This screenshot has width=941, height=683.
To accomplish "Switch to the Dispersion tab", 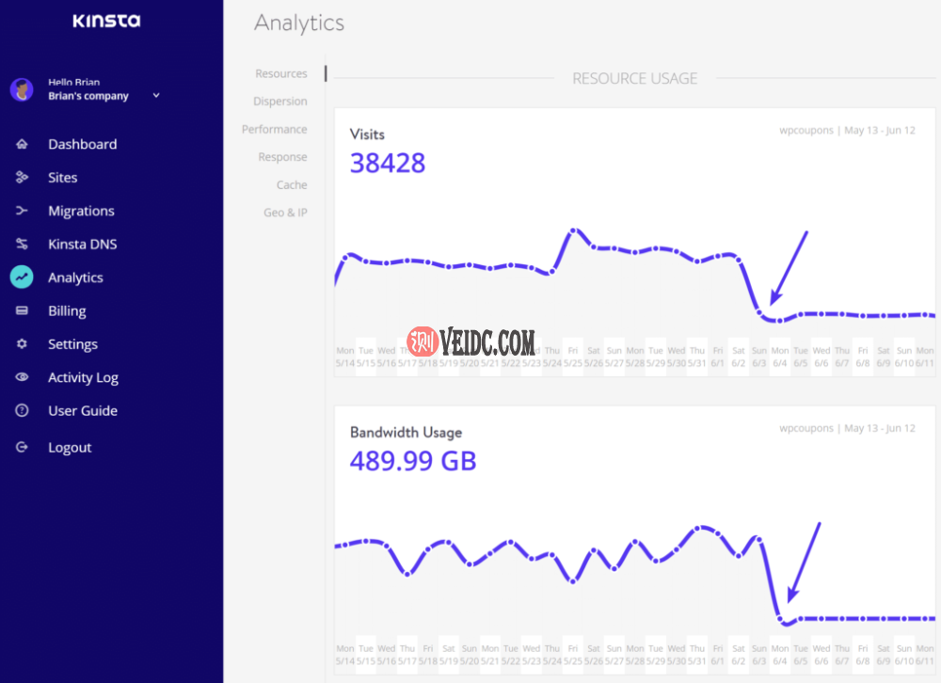I will pyautogui.click(x=280, y=102).
